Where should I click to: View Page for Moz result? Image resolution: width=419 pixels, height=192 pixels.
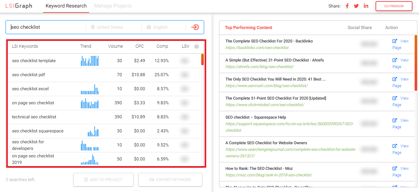click(401, 172)
